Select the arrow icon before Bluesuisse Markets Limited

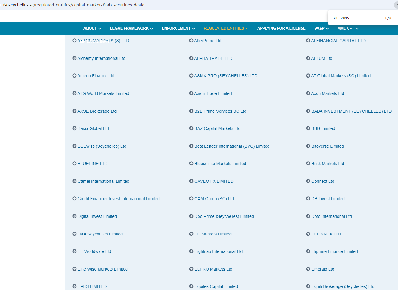click(x=191, y=164)
